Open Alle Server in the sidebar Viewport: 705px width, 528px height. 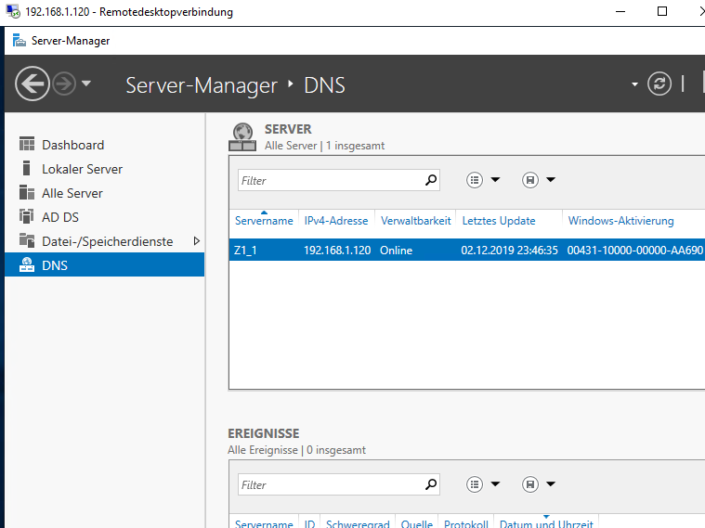coord(72,193)
